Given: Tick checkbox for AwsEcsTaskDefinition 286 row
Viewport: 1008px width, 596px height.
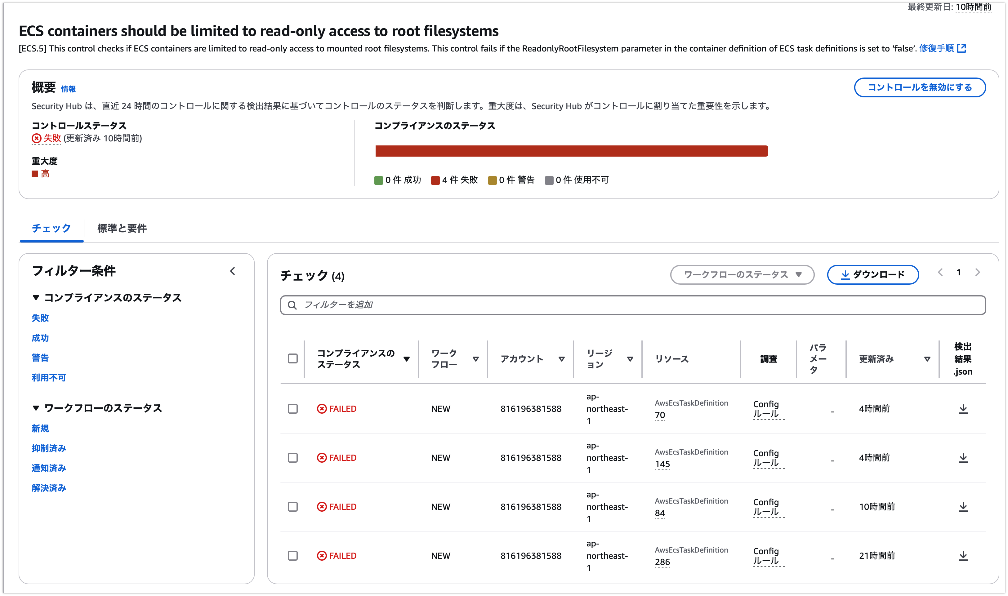Looking at the screenshot, I should [x=293, y=556].
